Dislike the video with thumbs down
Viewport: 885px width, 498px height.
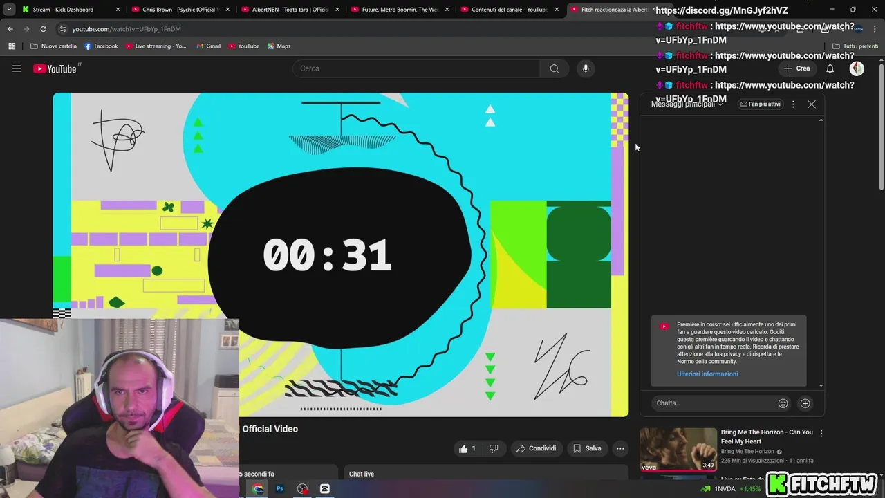494,448
